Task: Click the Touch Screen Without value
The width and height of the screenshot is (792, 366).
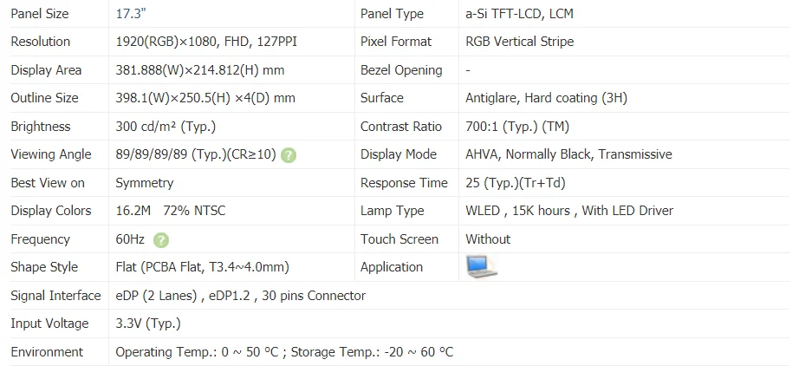Action: 488,239
